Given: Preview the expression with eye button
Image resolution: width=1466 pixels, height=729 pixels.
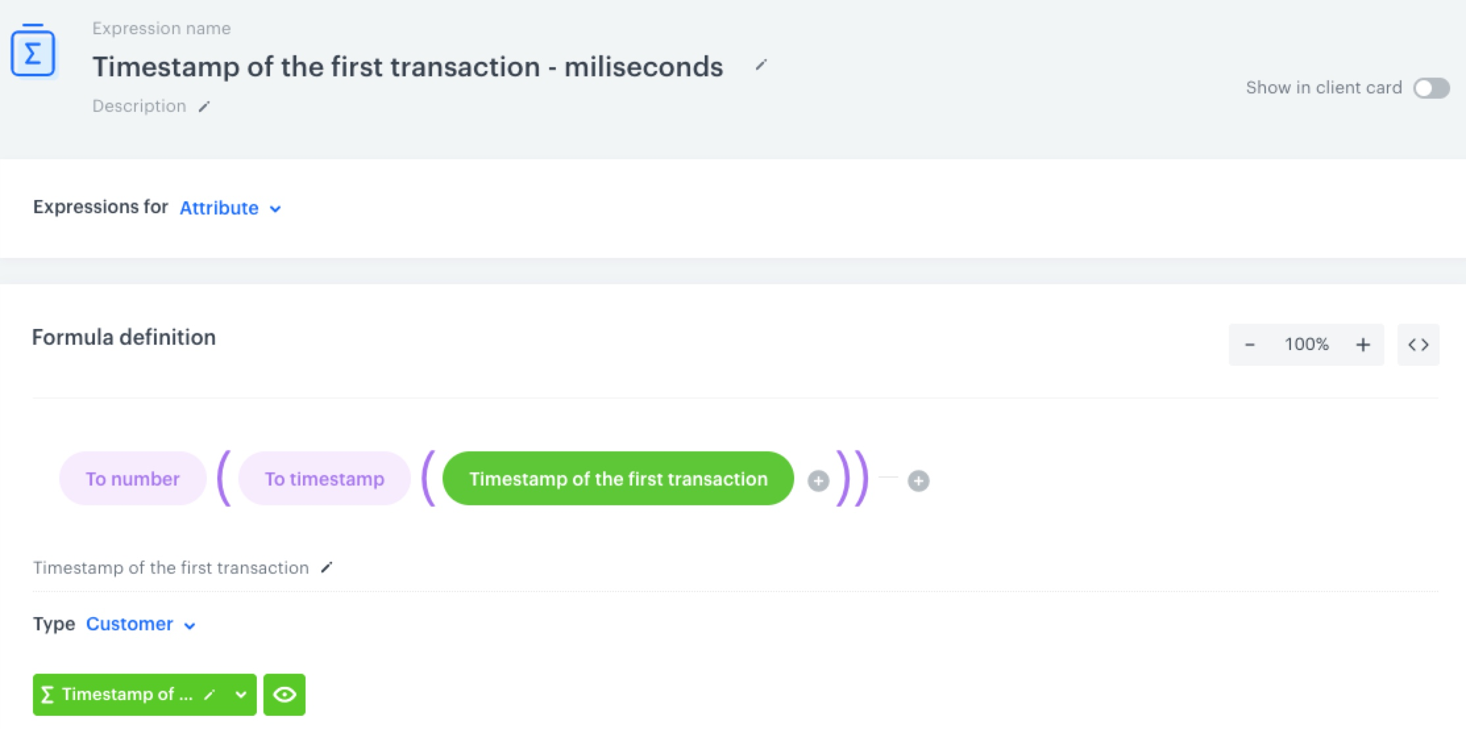Looking at the screenshot, I should point(285,695).
